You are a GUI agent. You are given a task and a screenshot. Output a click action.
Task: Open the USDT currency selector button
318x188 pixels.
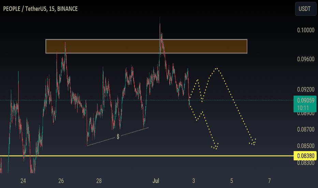click(305, 9)
